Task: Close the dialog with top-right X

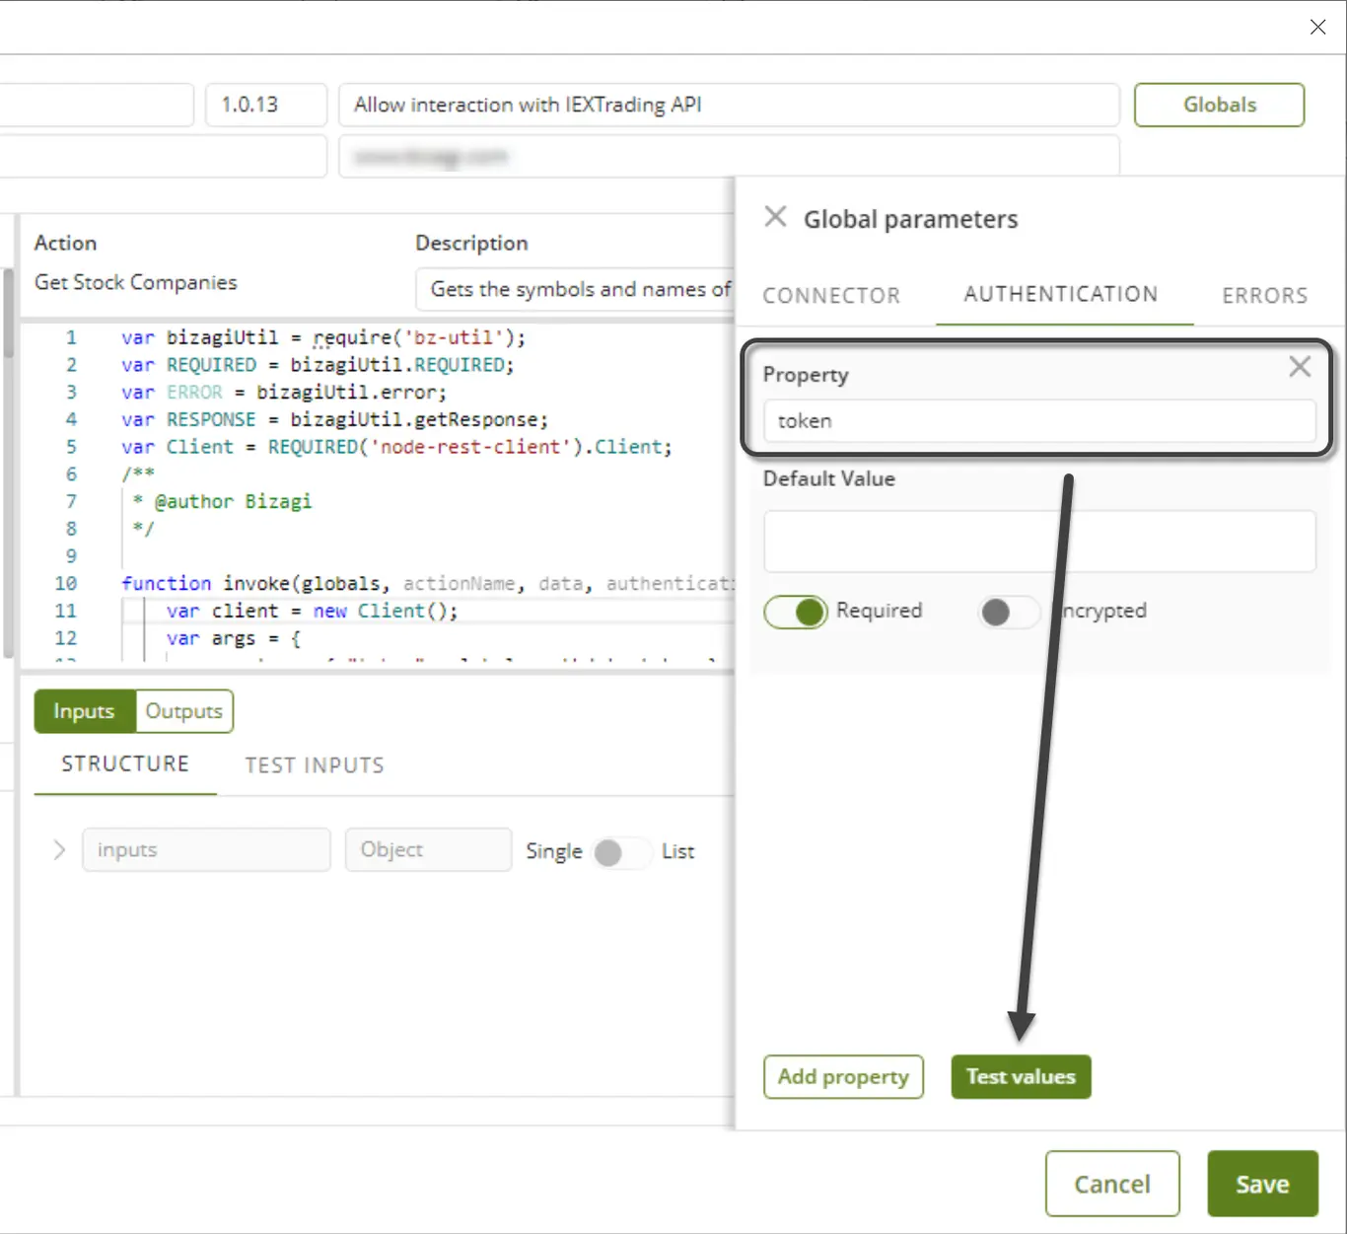Action: 1317,28
